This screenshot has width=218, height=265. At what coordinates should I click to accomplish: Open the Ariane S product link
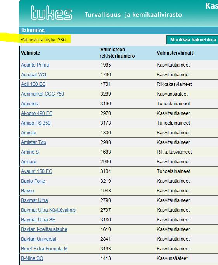pos(30,152)
